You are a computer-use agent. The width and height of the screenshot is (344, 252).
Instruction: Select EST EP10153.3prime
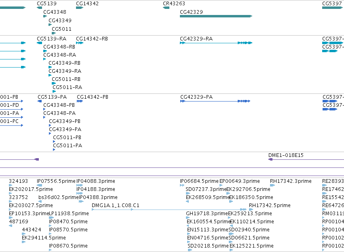point(29,214)
